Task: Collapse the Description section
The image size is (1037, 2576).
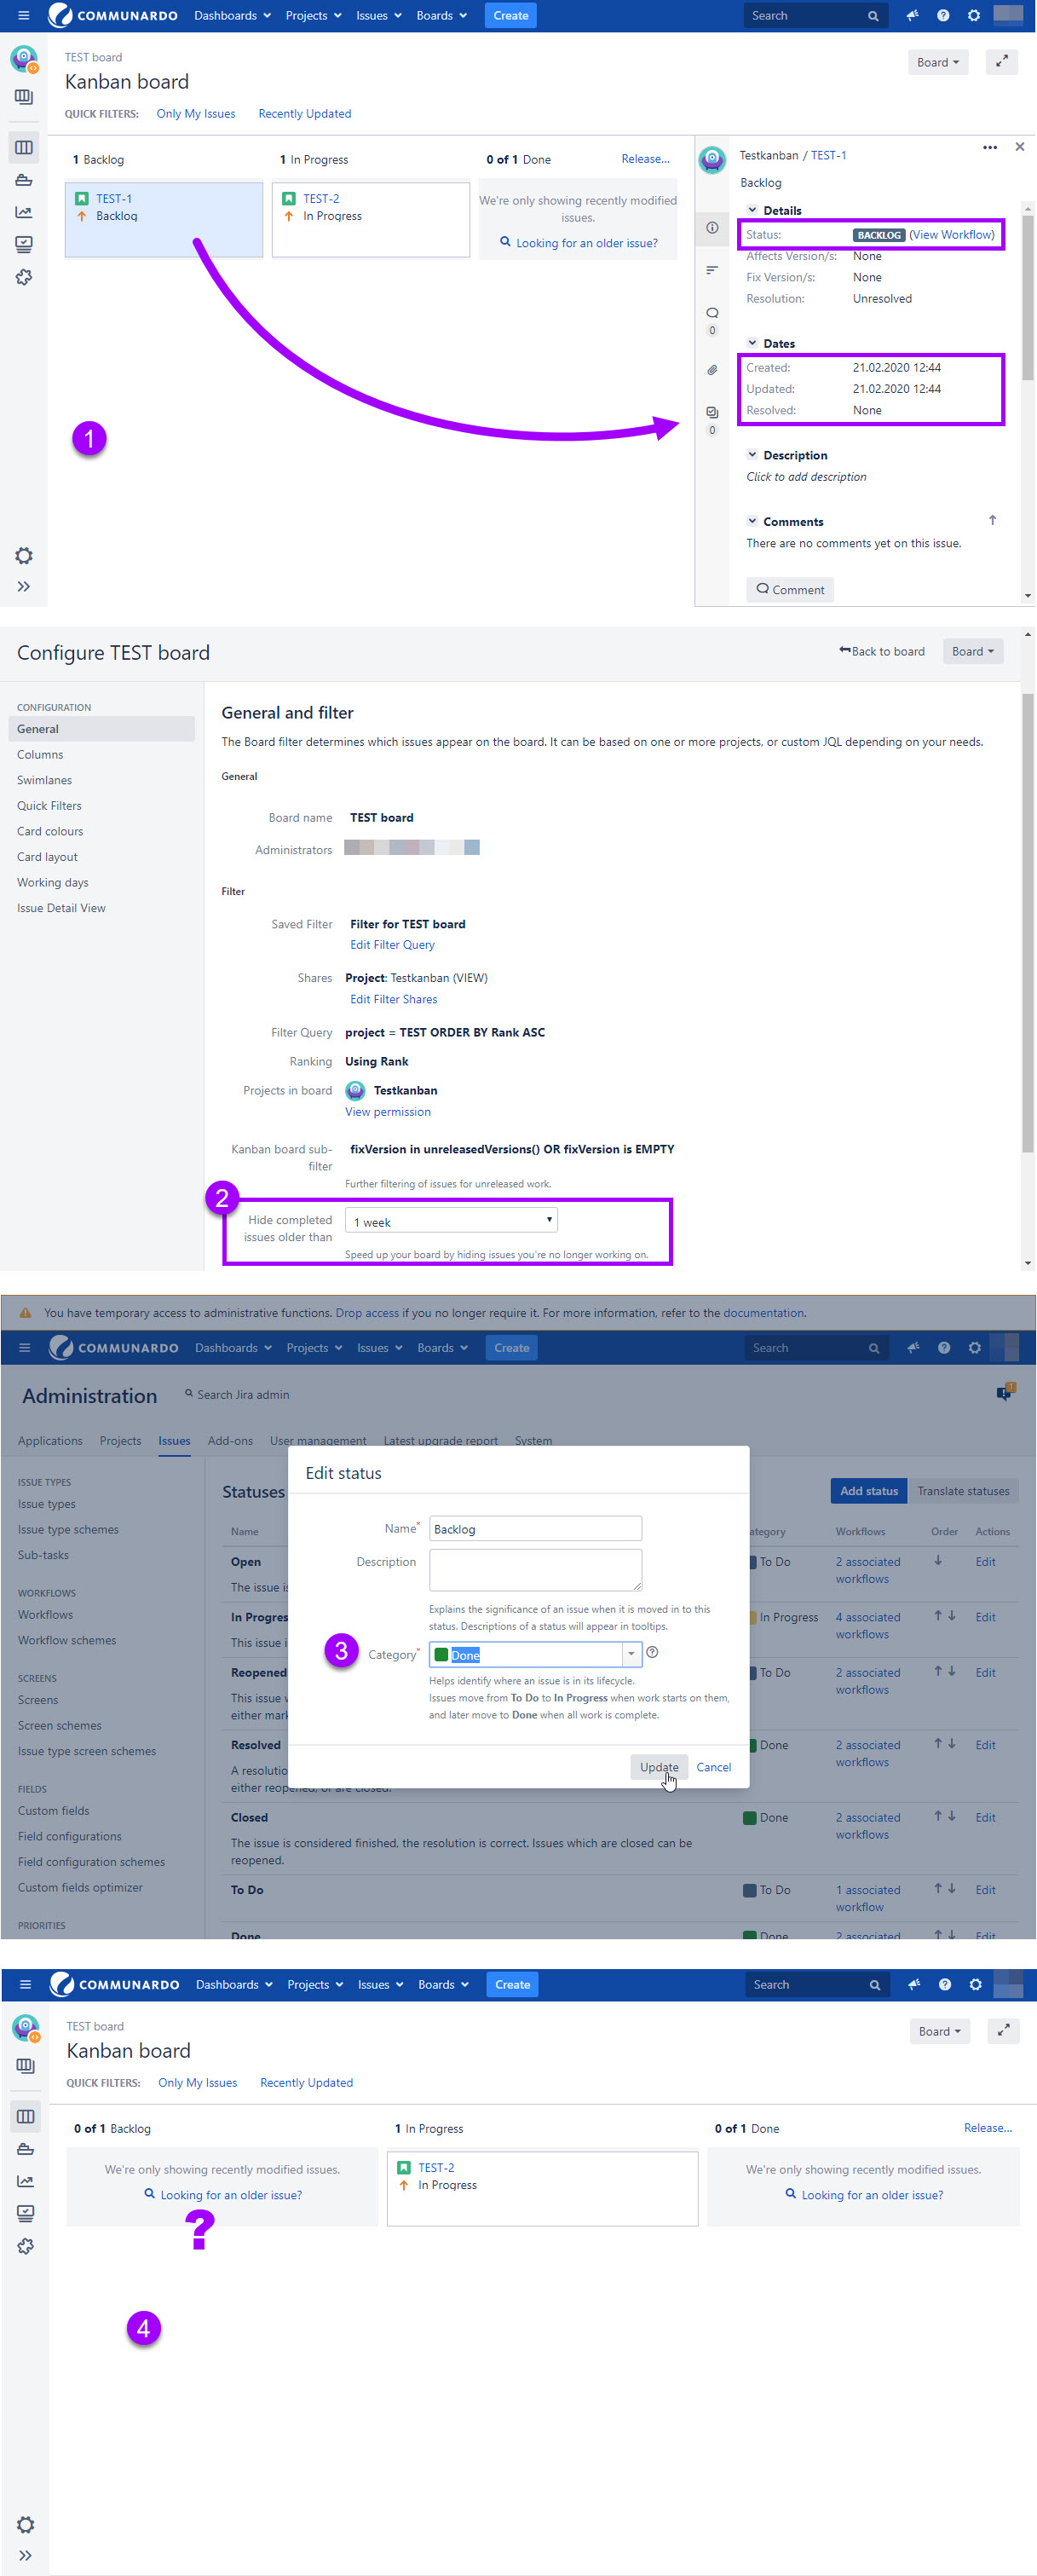Action: click(752, 455)
